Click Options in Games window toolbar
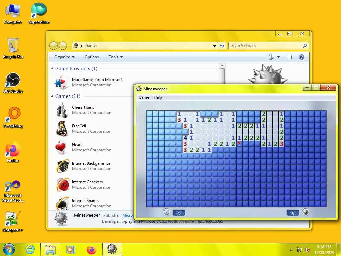 pyautogui.click(x=92, y=57)
